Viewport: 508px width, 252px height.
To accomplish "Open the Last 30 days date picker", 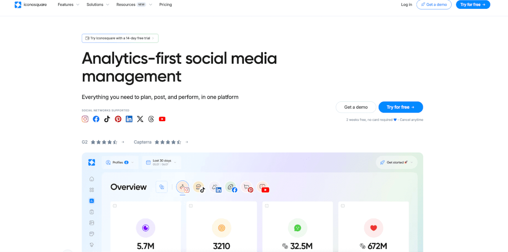I will click(162, 162).
